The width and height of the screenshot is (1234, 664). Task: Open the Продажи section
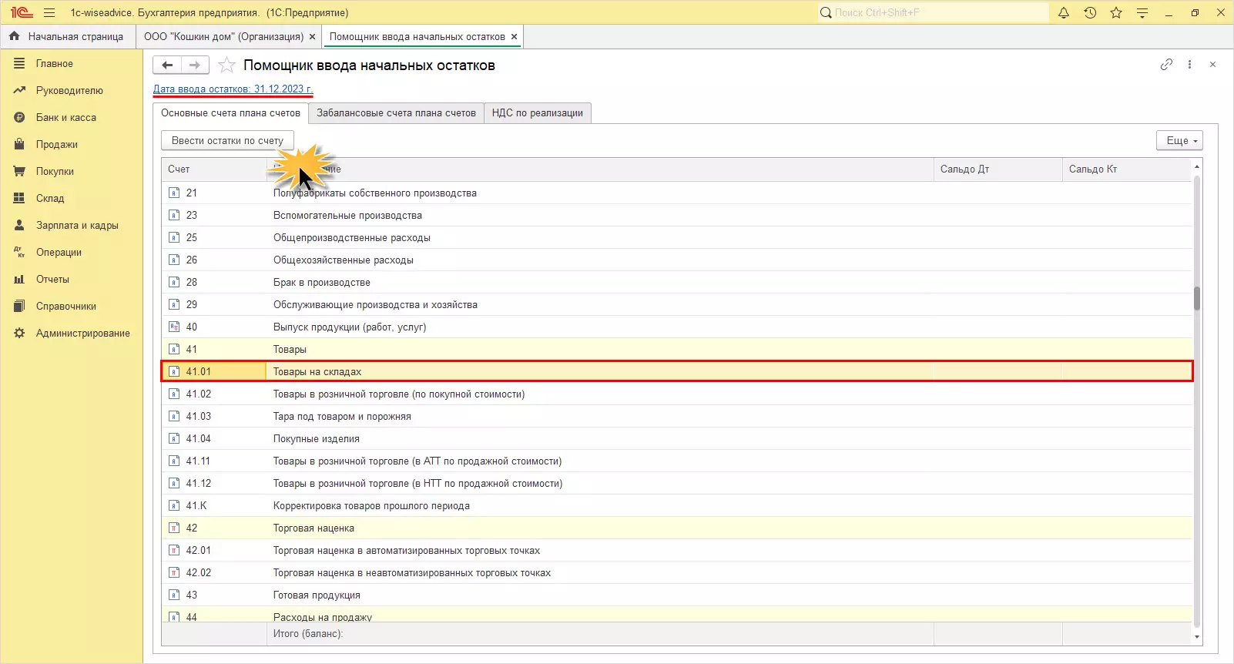71,145
